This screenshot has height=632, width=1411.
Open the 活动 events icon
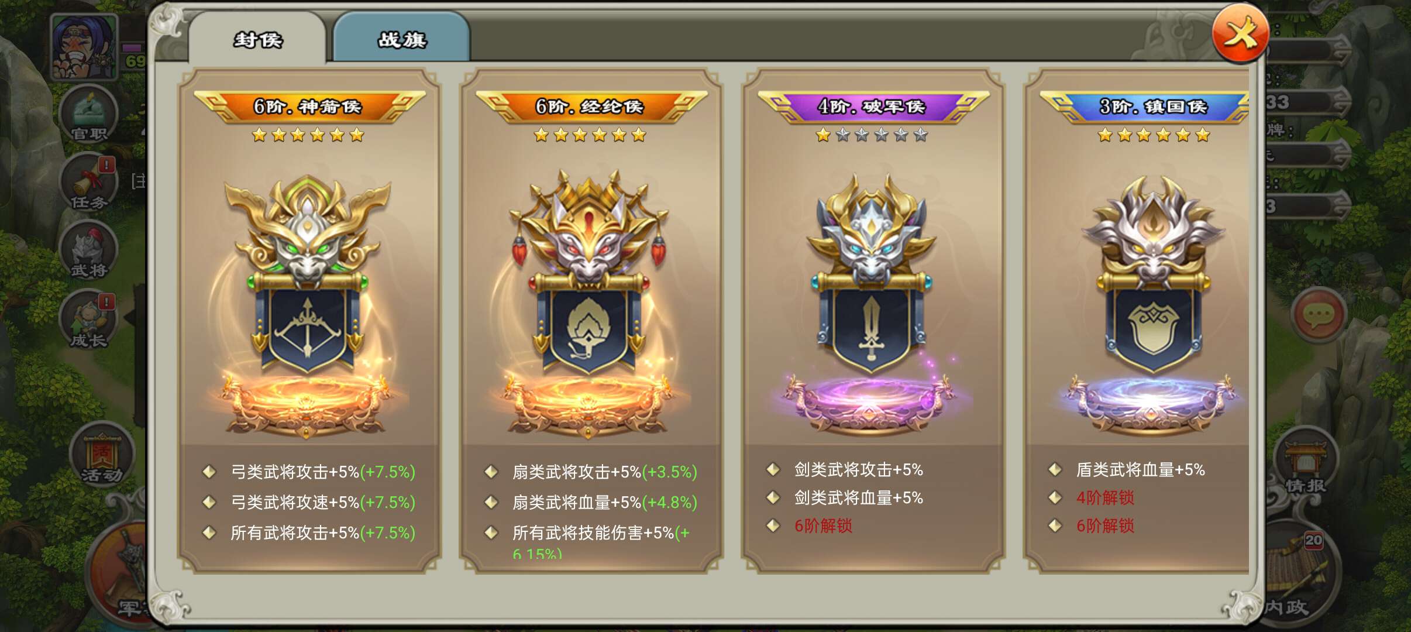102,455
